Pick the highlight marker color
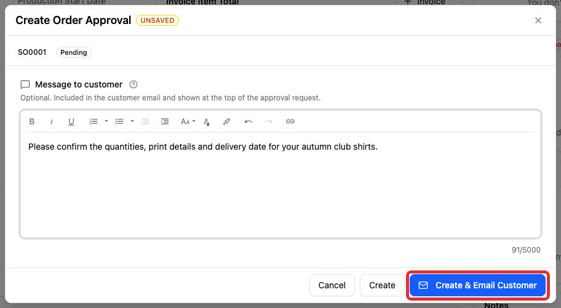 pyautogui.click(x=226, y=121)
